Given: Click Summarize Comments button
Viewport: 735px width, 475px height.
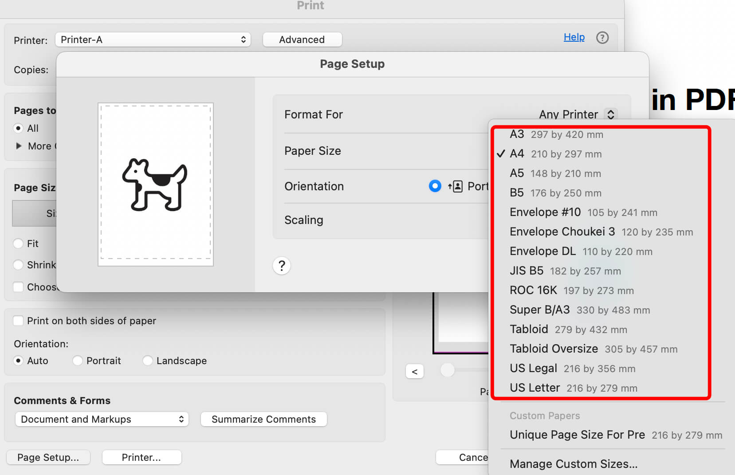Looking at the screenshot, I should (x=264, y=419).
